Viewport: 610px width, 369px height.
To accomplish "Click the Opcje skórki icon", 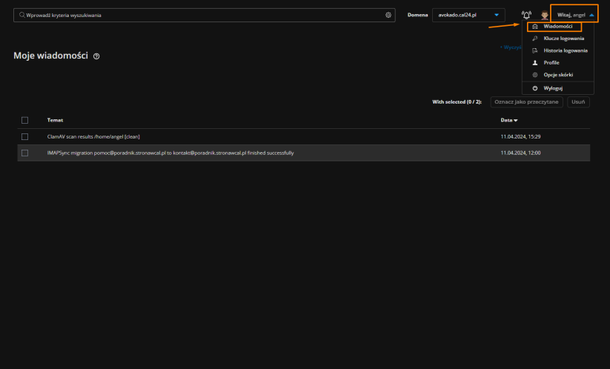I will [x=535, y=75].
